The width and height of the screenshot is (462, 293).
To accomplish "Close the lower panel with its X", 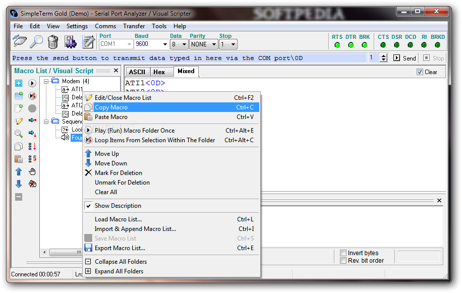I will [439, 201].
